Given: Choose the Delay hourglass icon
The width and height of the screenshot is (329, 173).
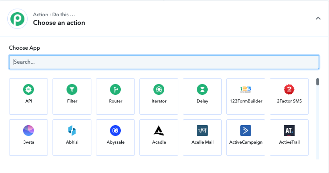Looking at the screenshot, I should (x=202, y=89).
